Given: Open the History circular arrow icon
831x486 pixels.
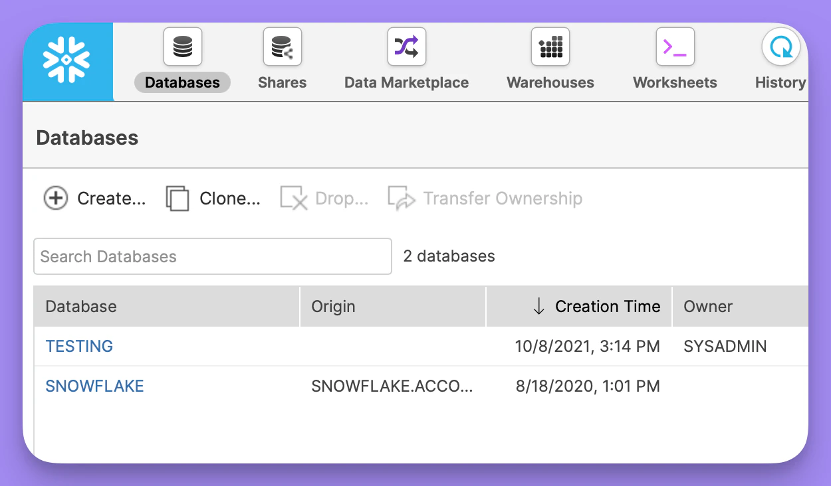Looking at the screenshot, I should click(x=780, y=46).
